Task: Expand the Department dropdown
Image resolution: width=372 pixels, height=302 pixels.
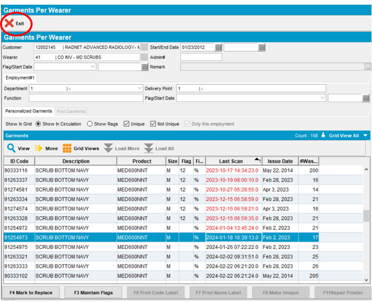Action: coord(139,89)
